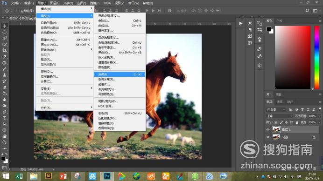Choose 图像大小(I) menu entry

tap(65, 40)
